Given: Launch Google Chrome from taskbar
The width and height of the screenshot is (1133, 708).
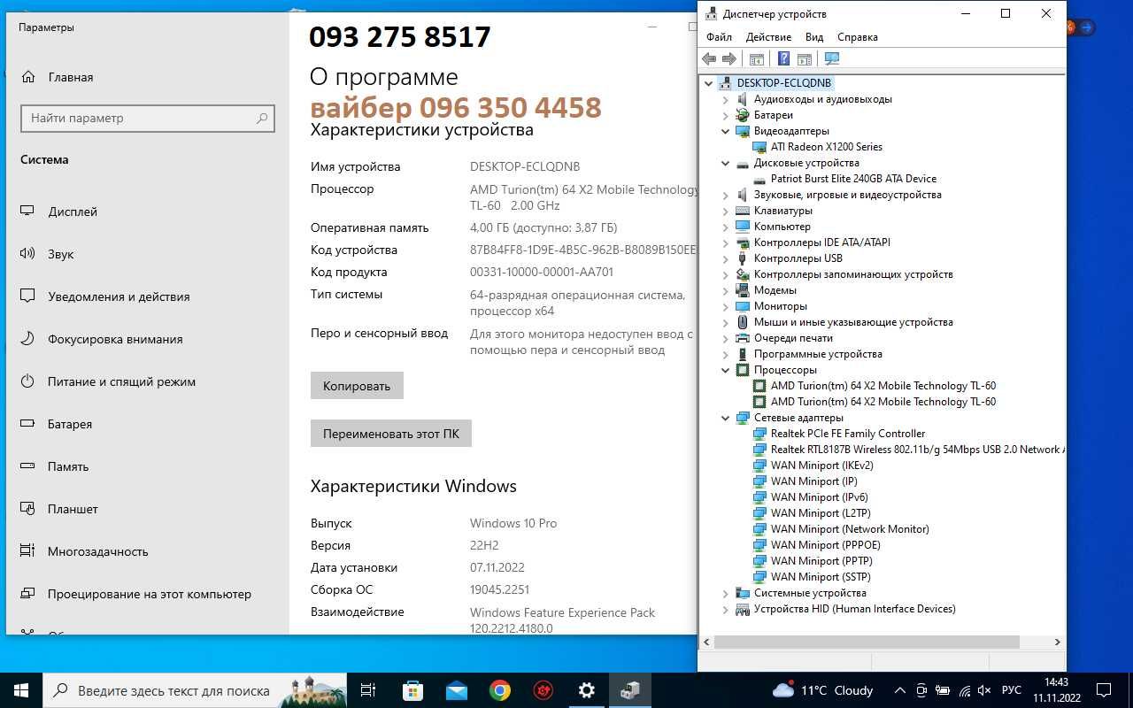Looking at the screenshot, I should click(x=500, y=690).
